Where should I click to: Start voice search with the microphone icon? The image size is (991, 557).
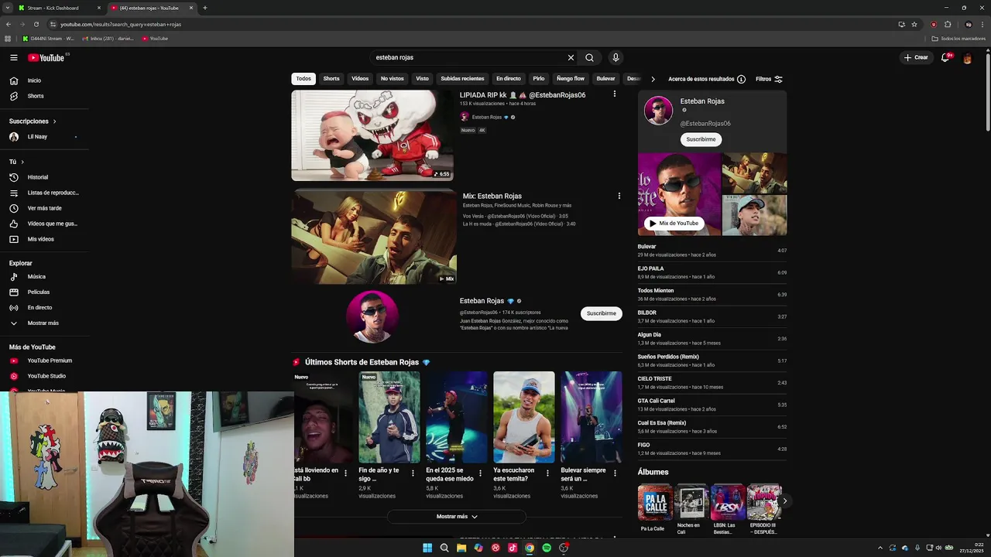pyautogui.click(x=616, y=57)
